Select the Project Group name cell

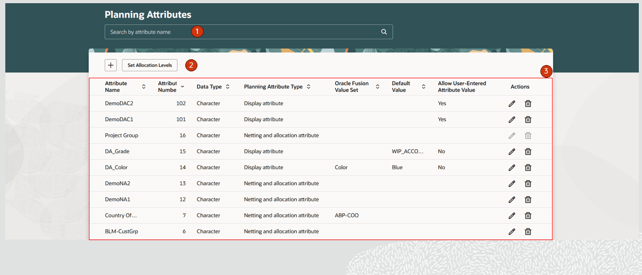(x=122, y=135)
